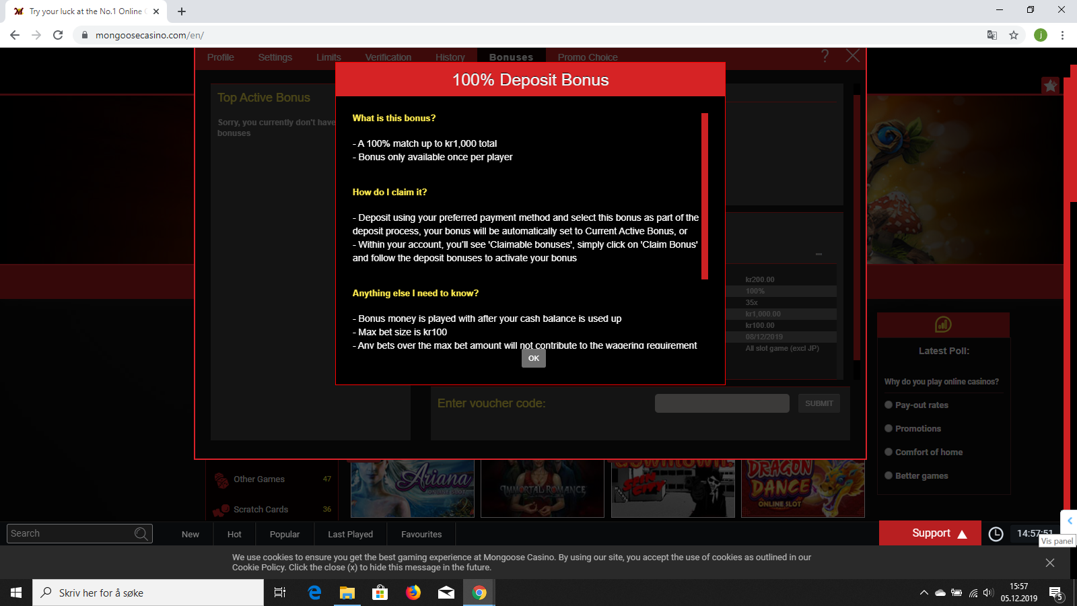
Task: Select the Promo Choice tab
Action: 588,57
